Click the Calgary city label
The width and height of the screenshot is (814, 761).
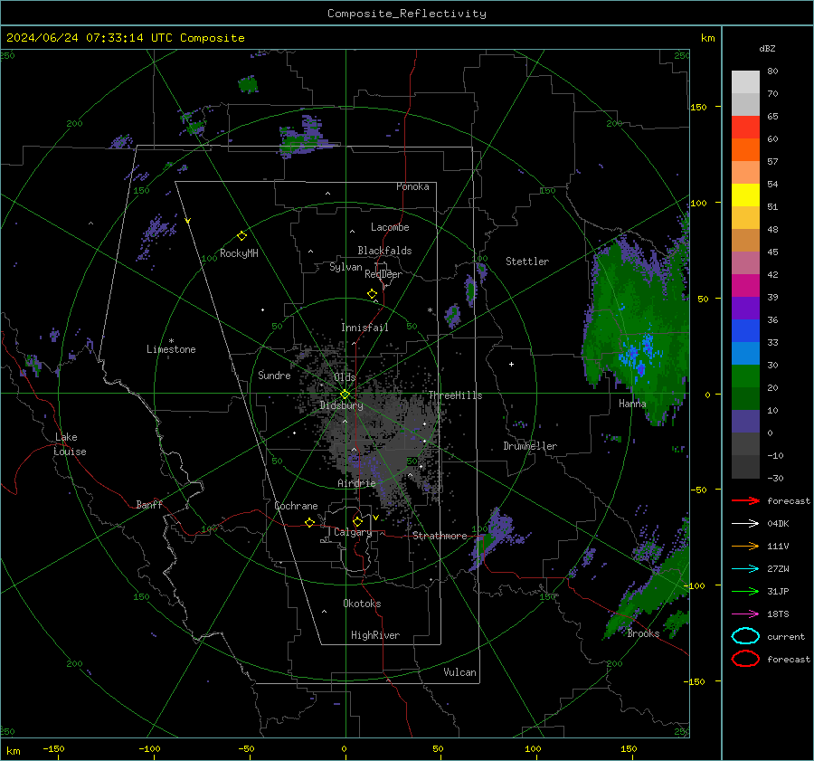353,532
